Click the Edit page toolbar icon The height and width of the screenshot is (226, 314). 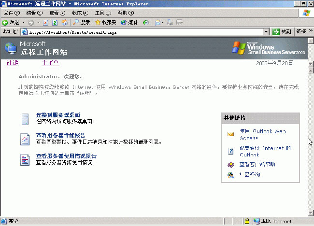click(179, 22)
